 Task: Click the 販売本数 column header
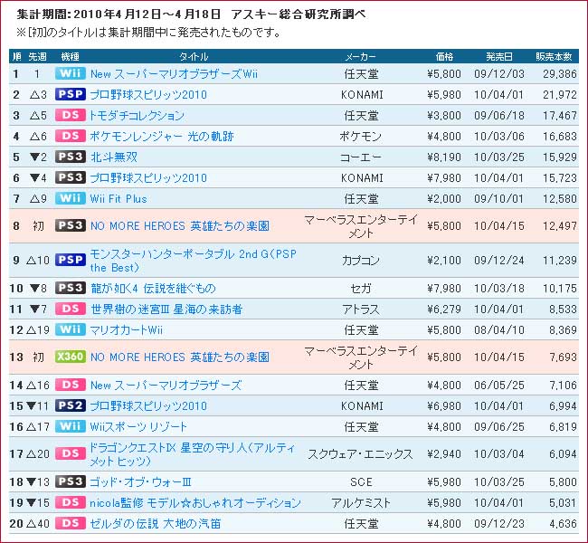click(554, 57)
